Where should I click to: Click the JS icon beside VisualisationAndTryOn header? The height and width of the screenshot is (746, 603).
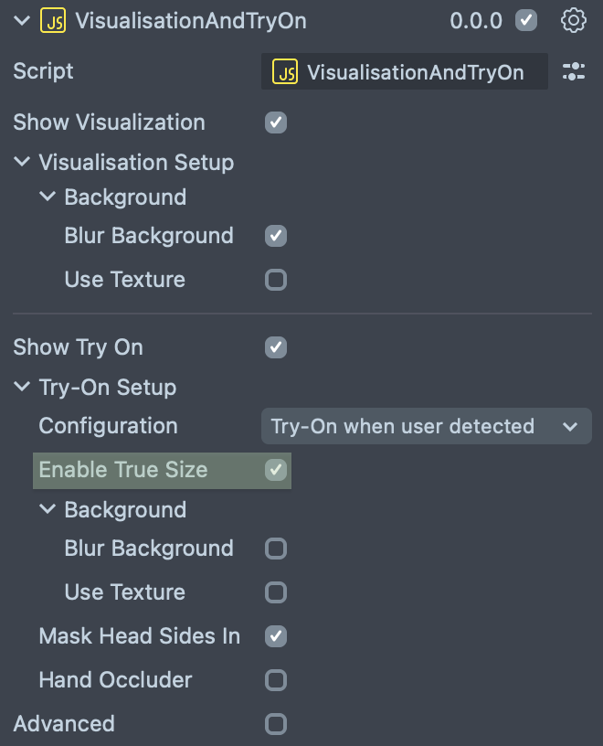[x=53, y=20]
